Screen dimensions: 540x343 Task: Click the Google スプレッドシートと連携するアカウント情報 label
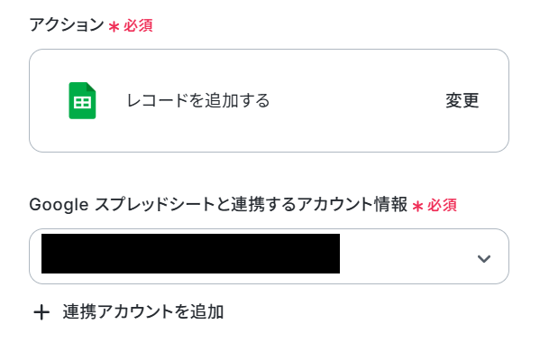[218, 204]
